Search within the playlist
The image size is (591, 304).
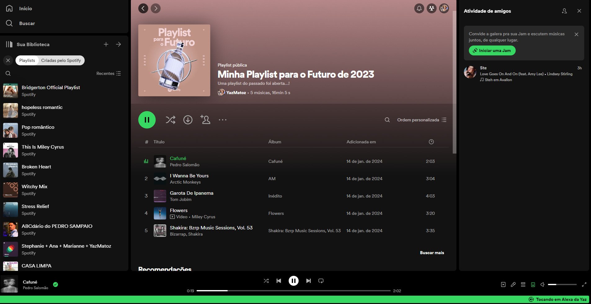point(387,120)
